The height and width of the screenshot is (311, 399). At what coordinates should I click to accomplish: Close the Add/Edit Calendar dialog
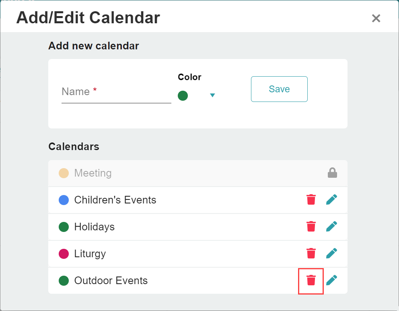click(376, 18)
